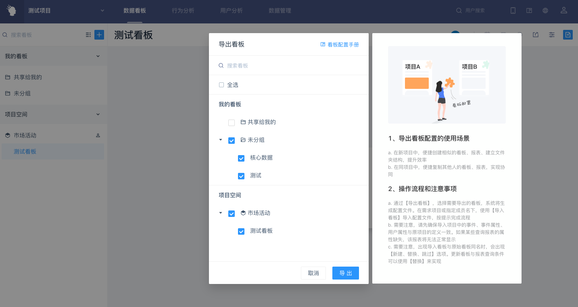Open the 数据管理 tab
Screen dimensions: 578x307
[x=280, y=11]
